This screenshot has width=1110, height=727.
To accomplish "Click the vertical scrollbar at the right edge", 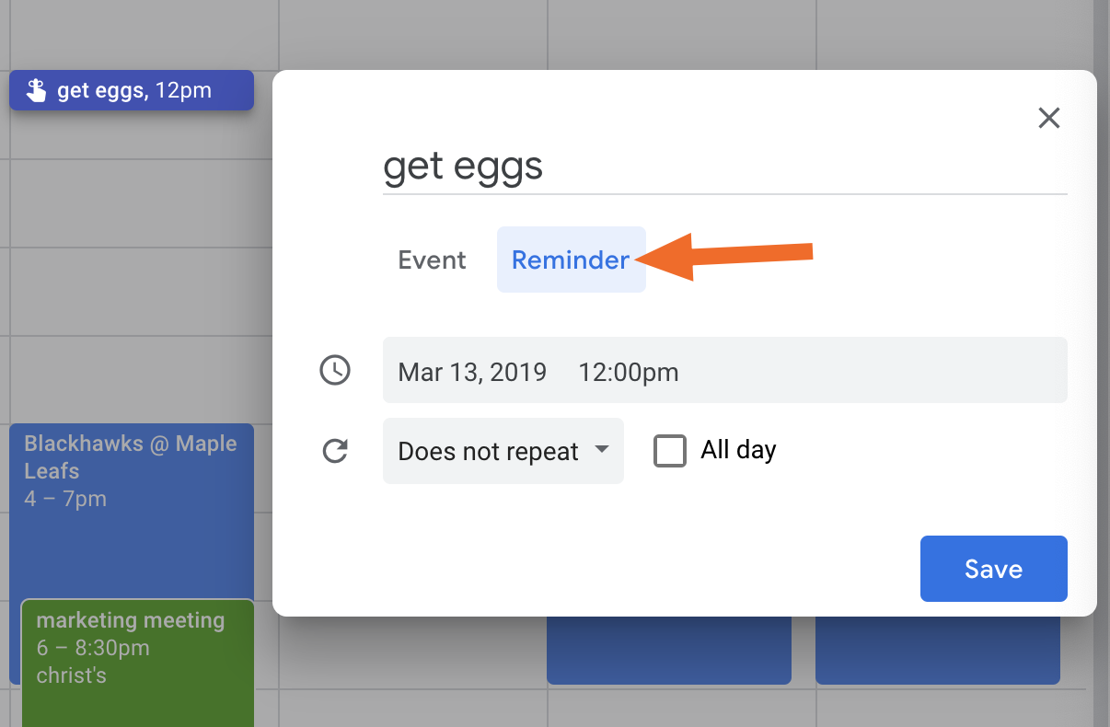I will tap(1102, 363).
